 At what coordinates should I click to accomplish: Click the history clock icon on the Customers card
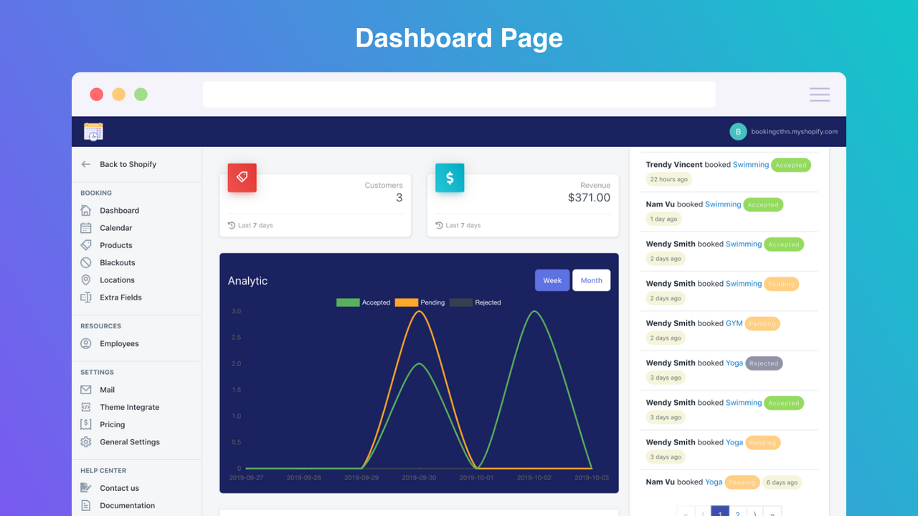(x=232, y=225)
